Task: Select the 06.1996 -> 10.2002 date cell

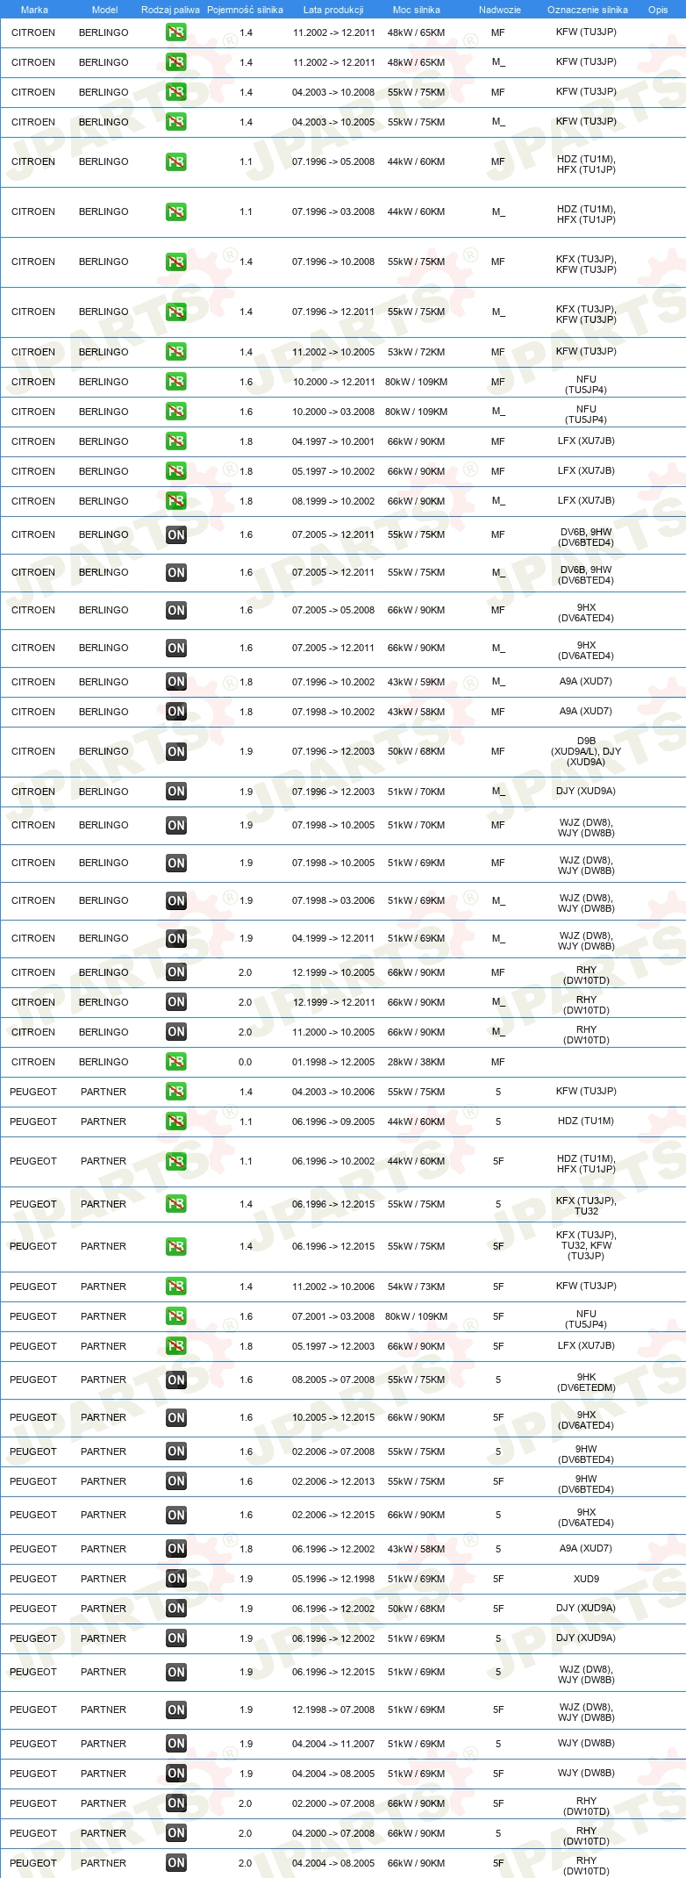Action: 333,1161
